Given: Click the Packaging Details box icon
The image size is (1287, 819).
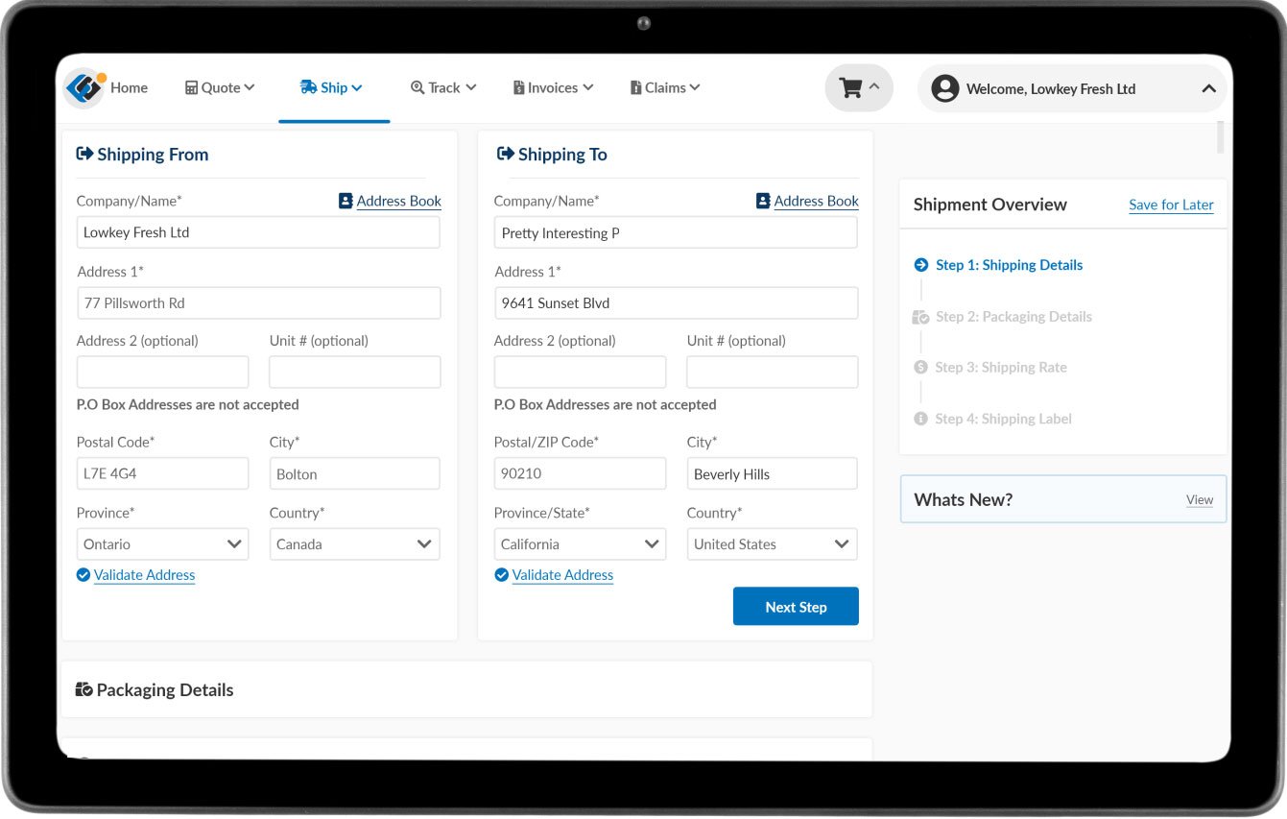Looking at the screenshot, I should (x=84, y=689).
